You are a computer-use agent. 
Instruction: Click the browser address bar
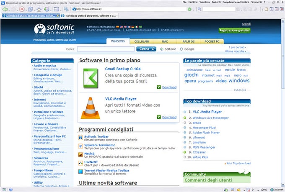(x=130, y=9)
